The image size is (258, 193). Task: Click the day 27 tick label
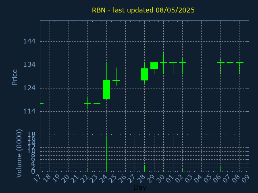click(132, 178)
